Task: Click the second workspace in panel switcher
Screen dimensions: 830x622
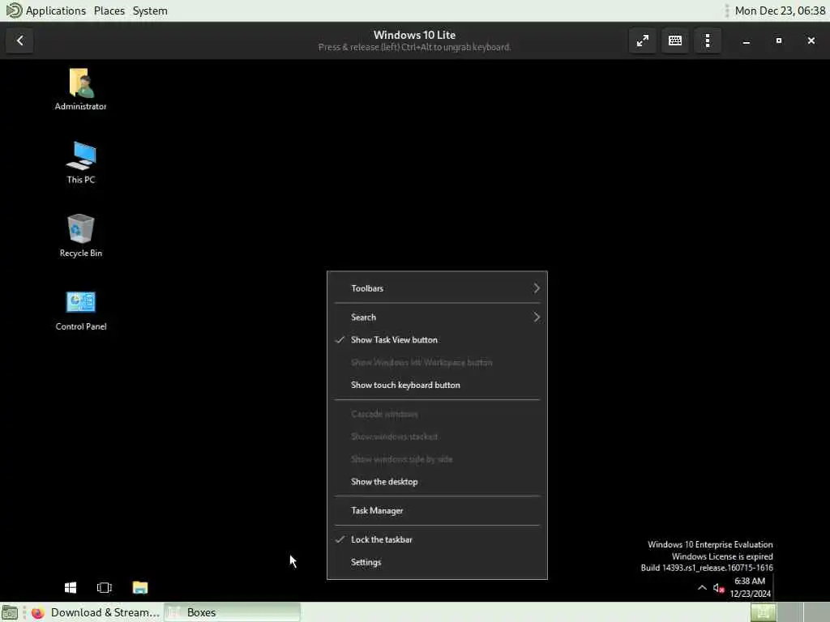Action: click(789, 612)
